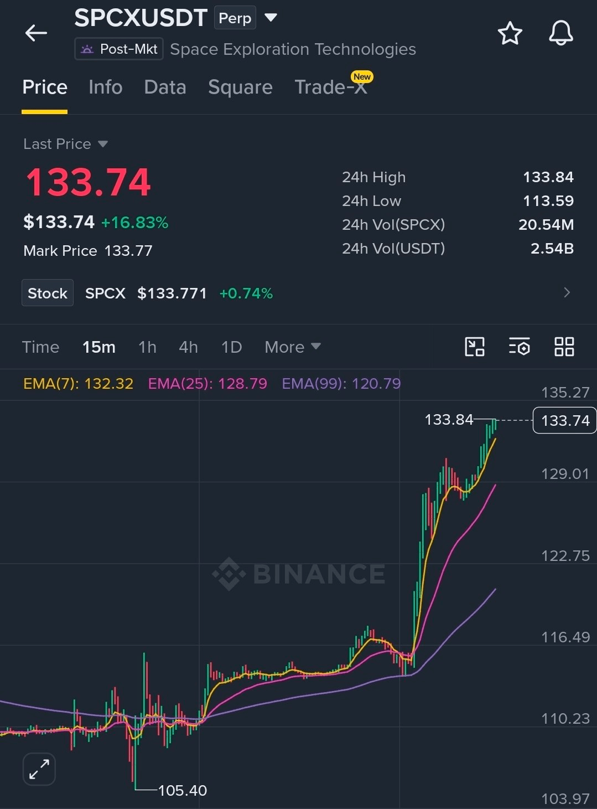
Task: Tap the Perp contract type badge
Action: (235, 18)
